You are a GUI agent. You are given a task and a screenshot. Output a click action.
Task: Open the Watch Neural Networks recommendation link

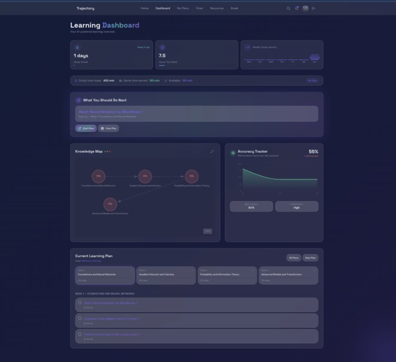(x=110, y=112)
